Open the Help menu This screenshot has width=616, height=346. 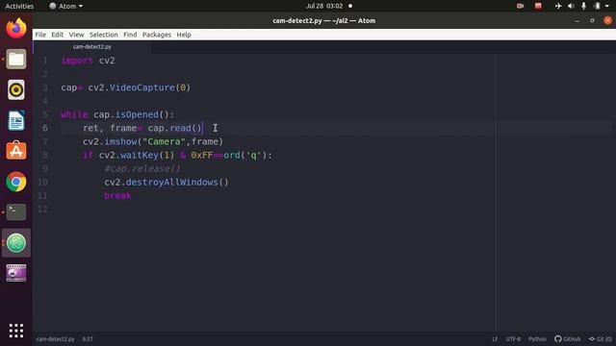[x=184, y=35]
